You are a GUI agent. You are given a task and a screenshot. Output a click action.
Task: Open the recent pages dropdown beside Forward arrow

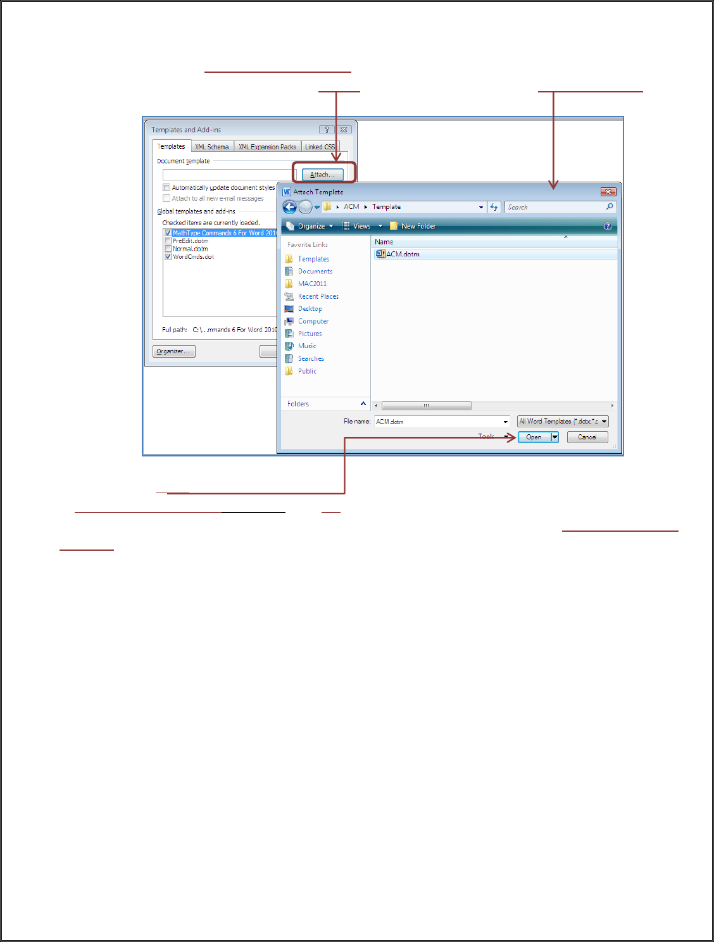317,207
